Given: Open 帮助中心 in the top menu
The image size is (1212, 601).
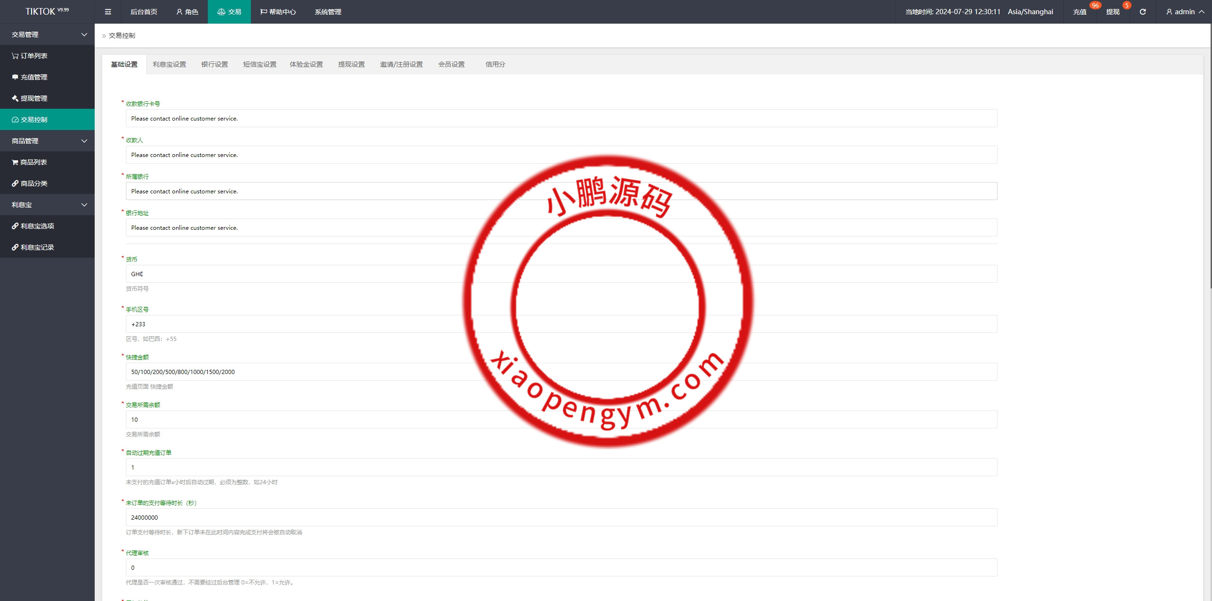Looking at the screenshot, I should pyautogui.click(x=278, y=12).
